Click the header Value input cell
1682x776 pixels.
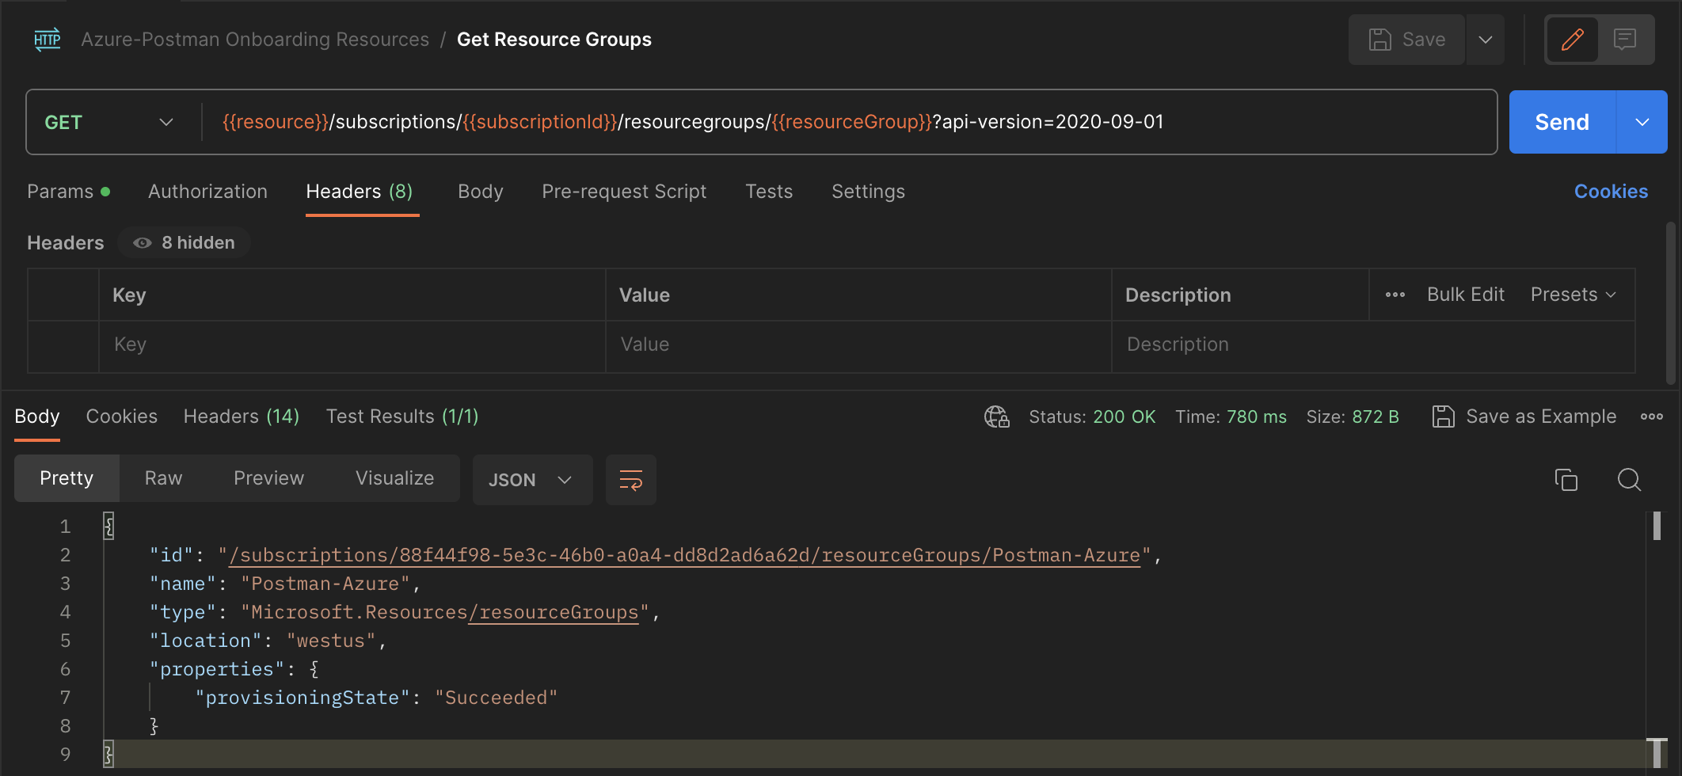[x=858, y=345]
